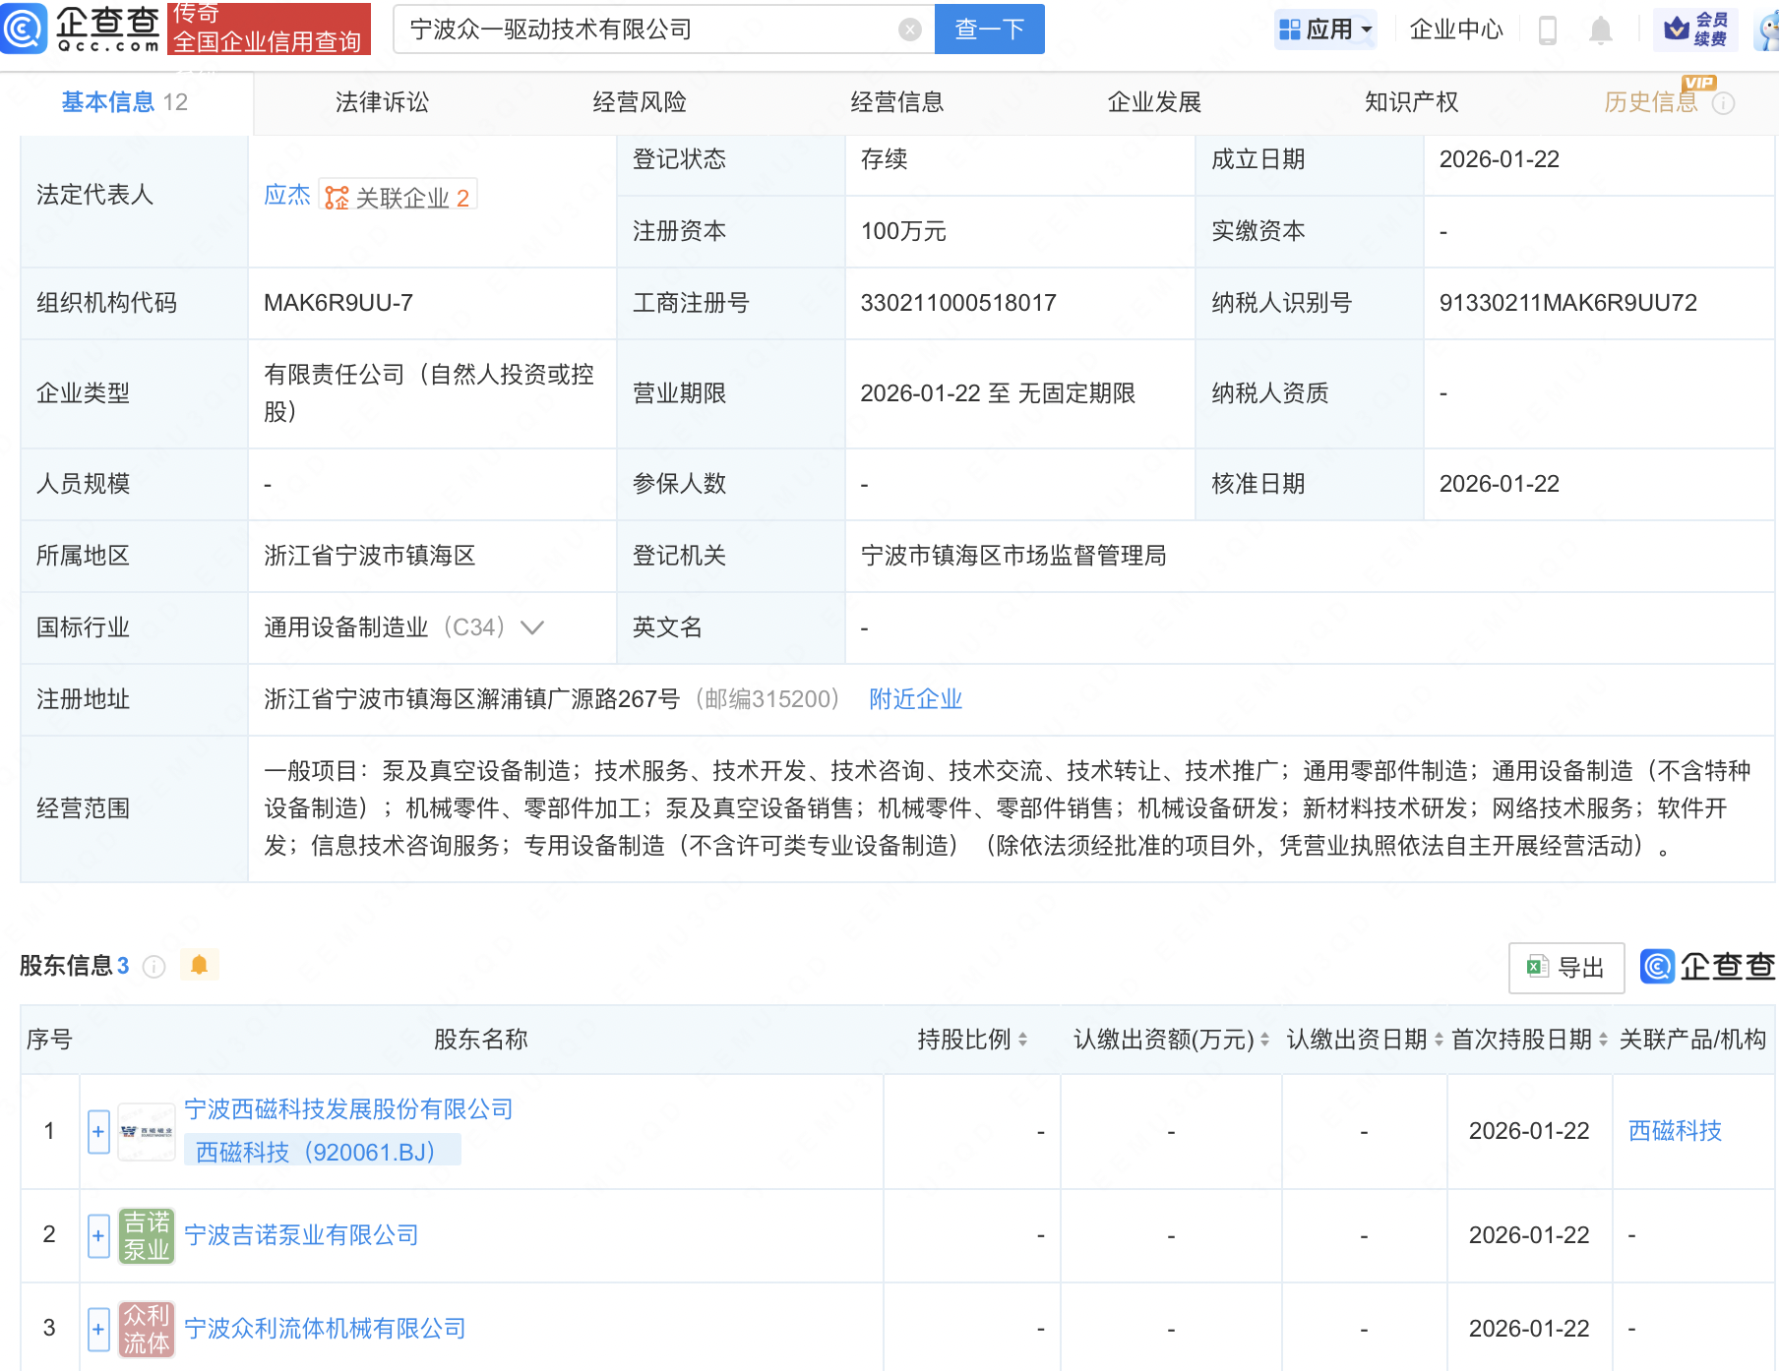The image size is (1779, 1371).
Task: Open the 应用 dropdown menu
Action: click(1324, 30)
